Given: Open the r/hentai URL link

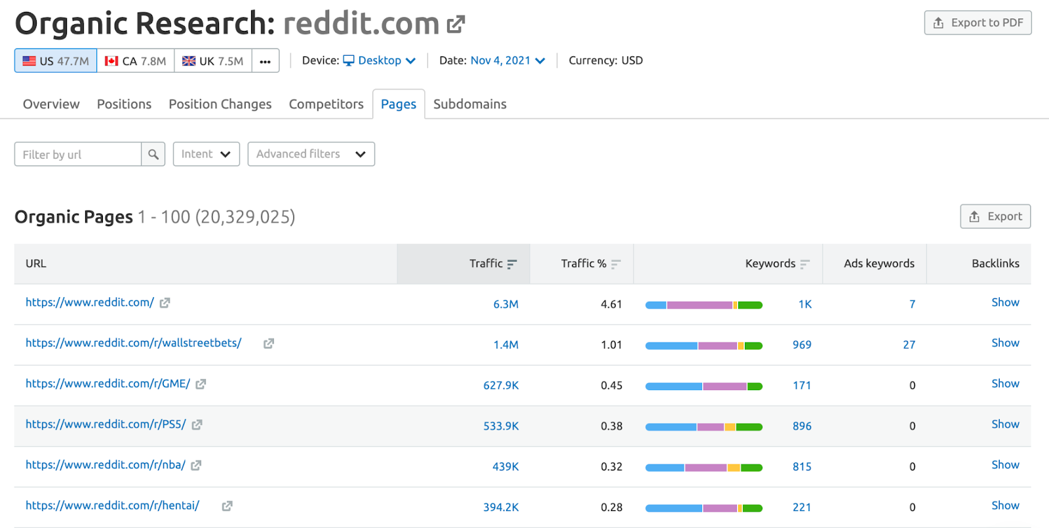Looking at the screenshot, I should coord(113,506).
